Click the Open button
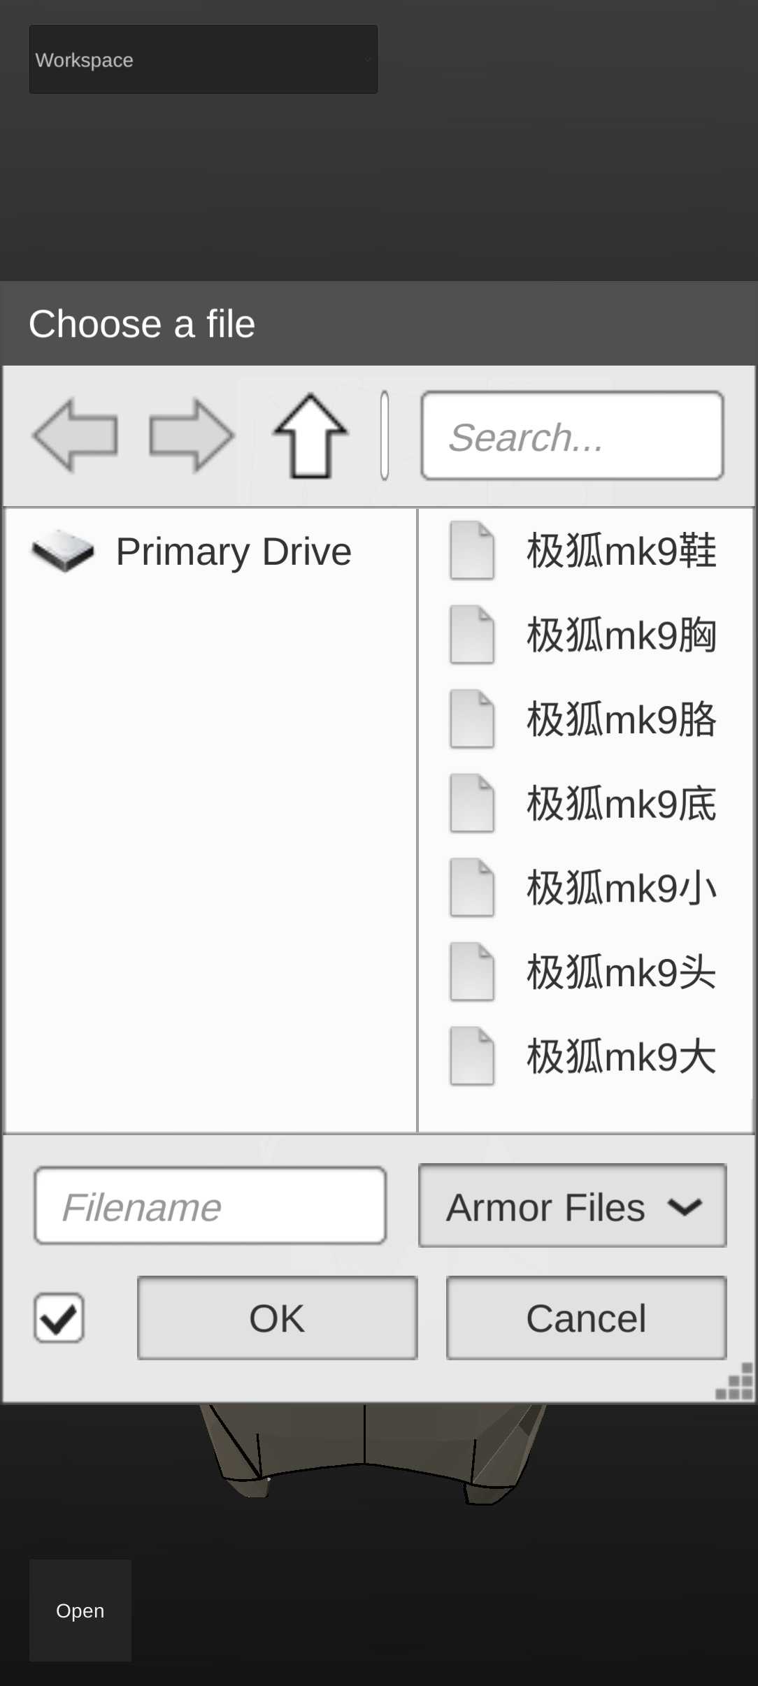 point(80,1611)
